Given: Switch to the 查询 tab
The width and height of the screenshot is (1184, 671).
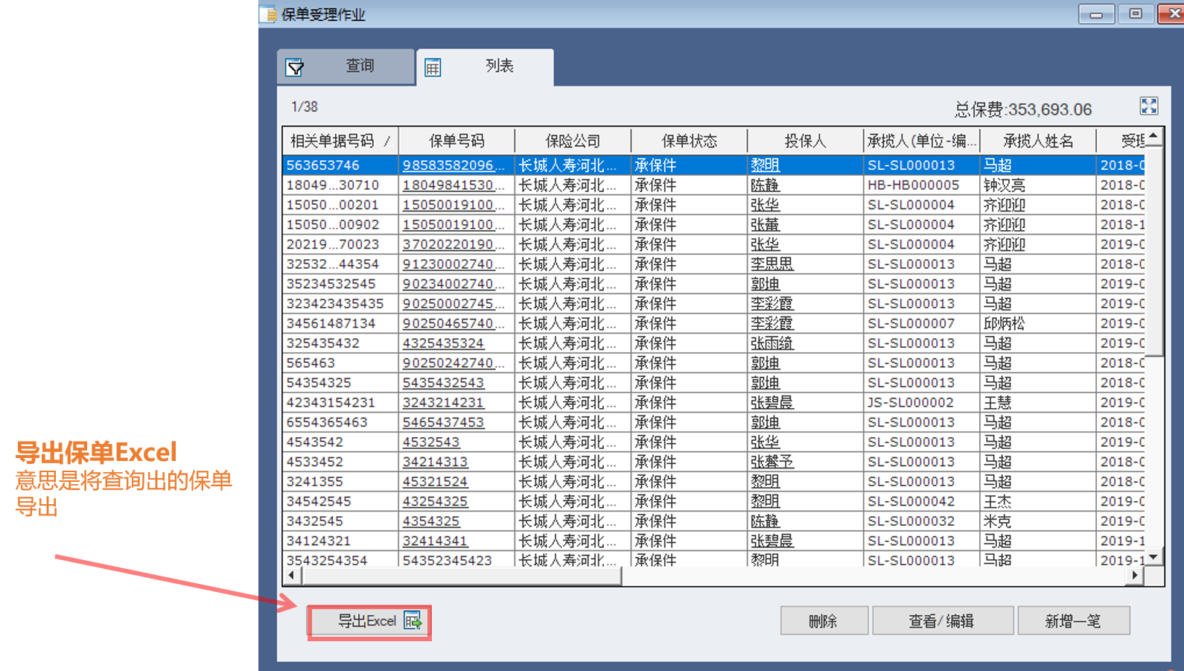Looking at the screenshot, I should [359, 66].
